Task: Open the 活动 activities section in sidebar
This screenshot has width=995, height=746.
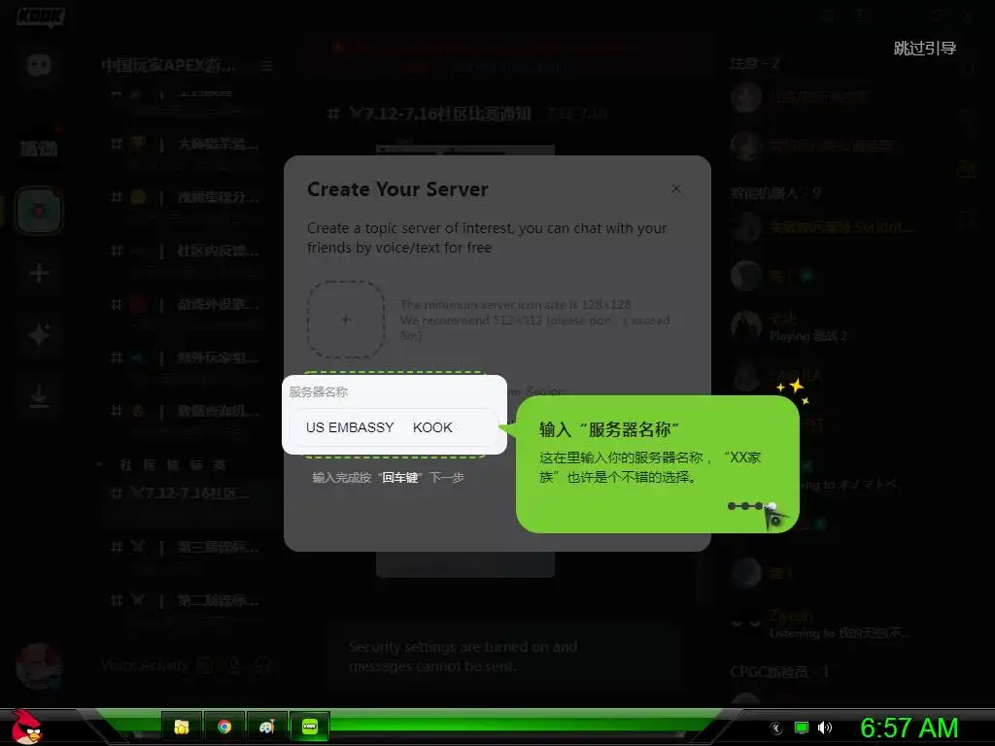Action: [39, 149]
